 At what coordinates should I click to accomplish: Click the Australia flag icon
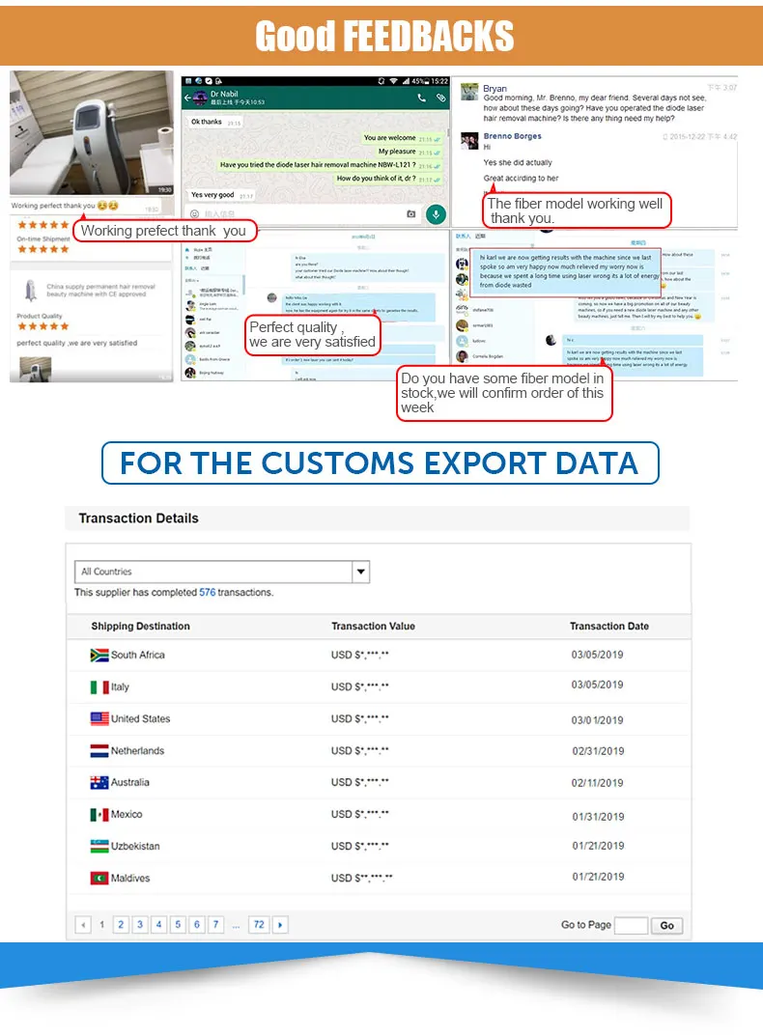99,783
